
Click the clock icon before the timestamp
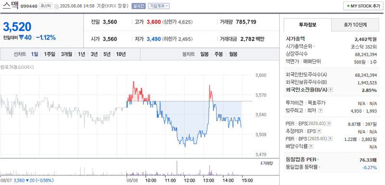pos(56,6)
